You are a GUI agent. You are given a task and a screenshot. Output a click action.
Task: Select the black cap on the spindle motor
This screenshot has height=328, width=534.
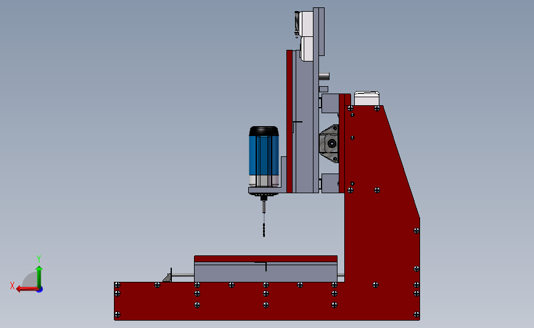tap(264, 131)
